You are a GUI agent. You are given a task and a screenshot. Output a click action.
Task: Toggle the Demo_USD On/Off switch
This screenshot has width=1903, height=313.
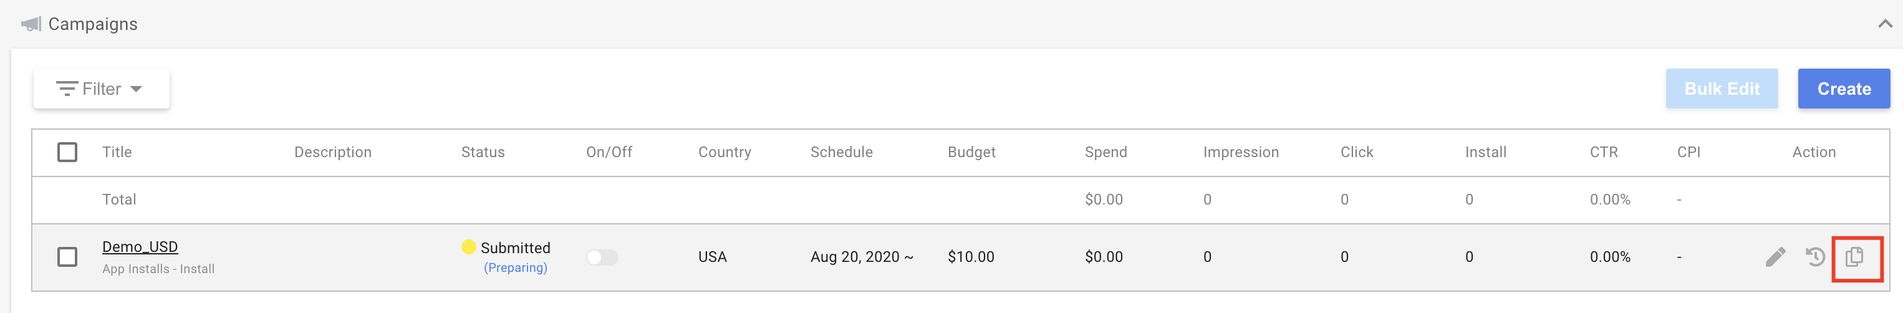tap(602, 257)
